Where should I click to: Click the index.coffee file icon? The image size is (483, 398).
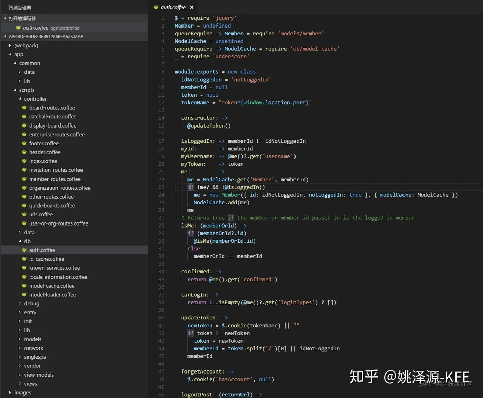pos(24,161)
